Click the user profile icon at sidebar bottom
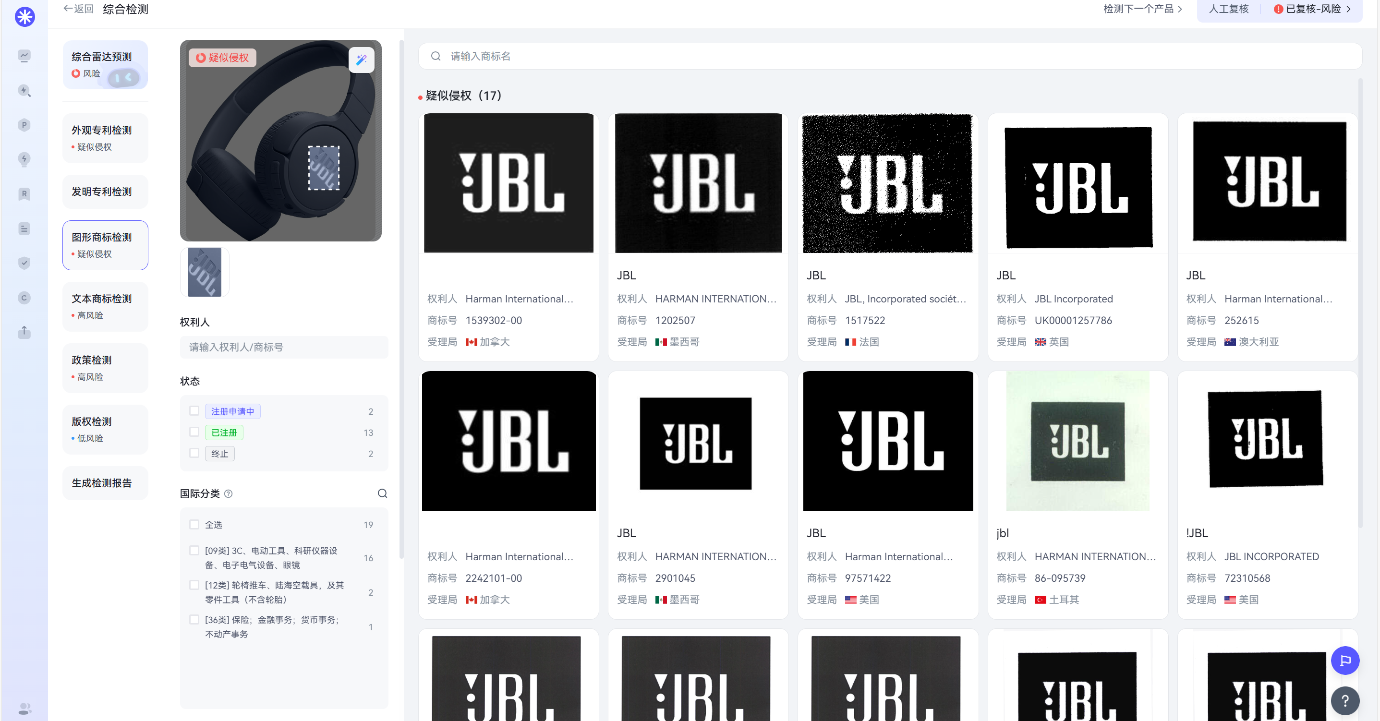This screenshot has height=721, width=1380. (x=24, y=708)
